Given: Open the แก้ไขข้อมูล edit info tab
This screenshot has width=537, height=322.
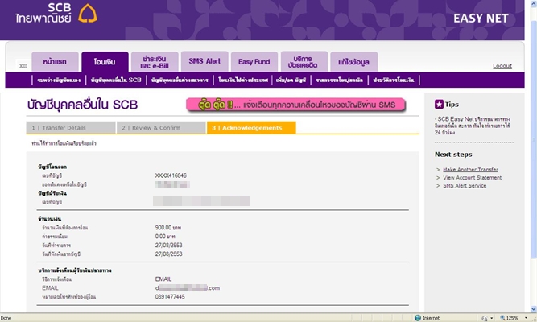Looking at the screenshot, I should pos(353,62).
